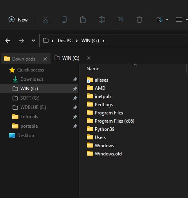
Task: Go forward with the right arrow
Action: (x=22, y=41)
